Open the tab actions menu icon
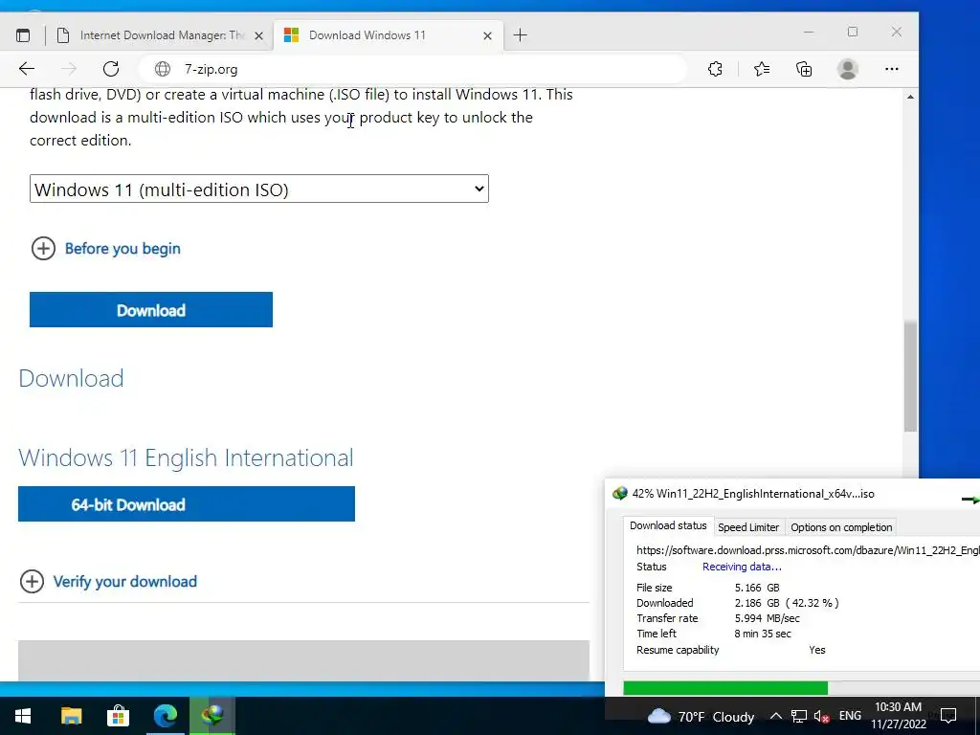 tap(23, 35)
